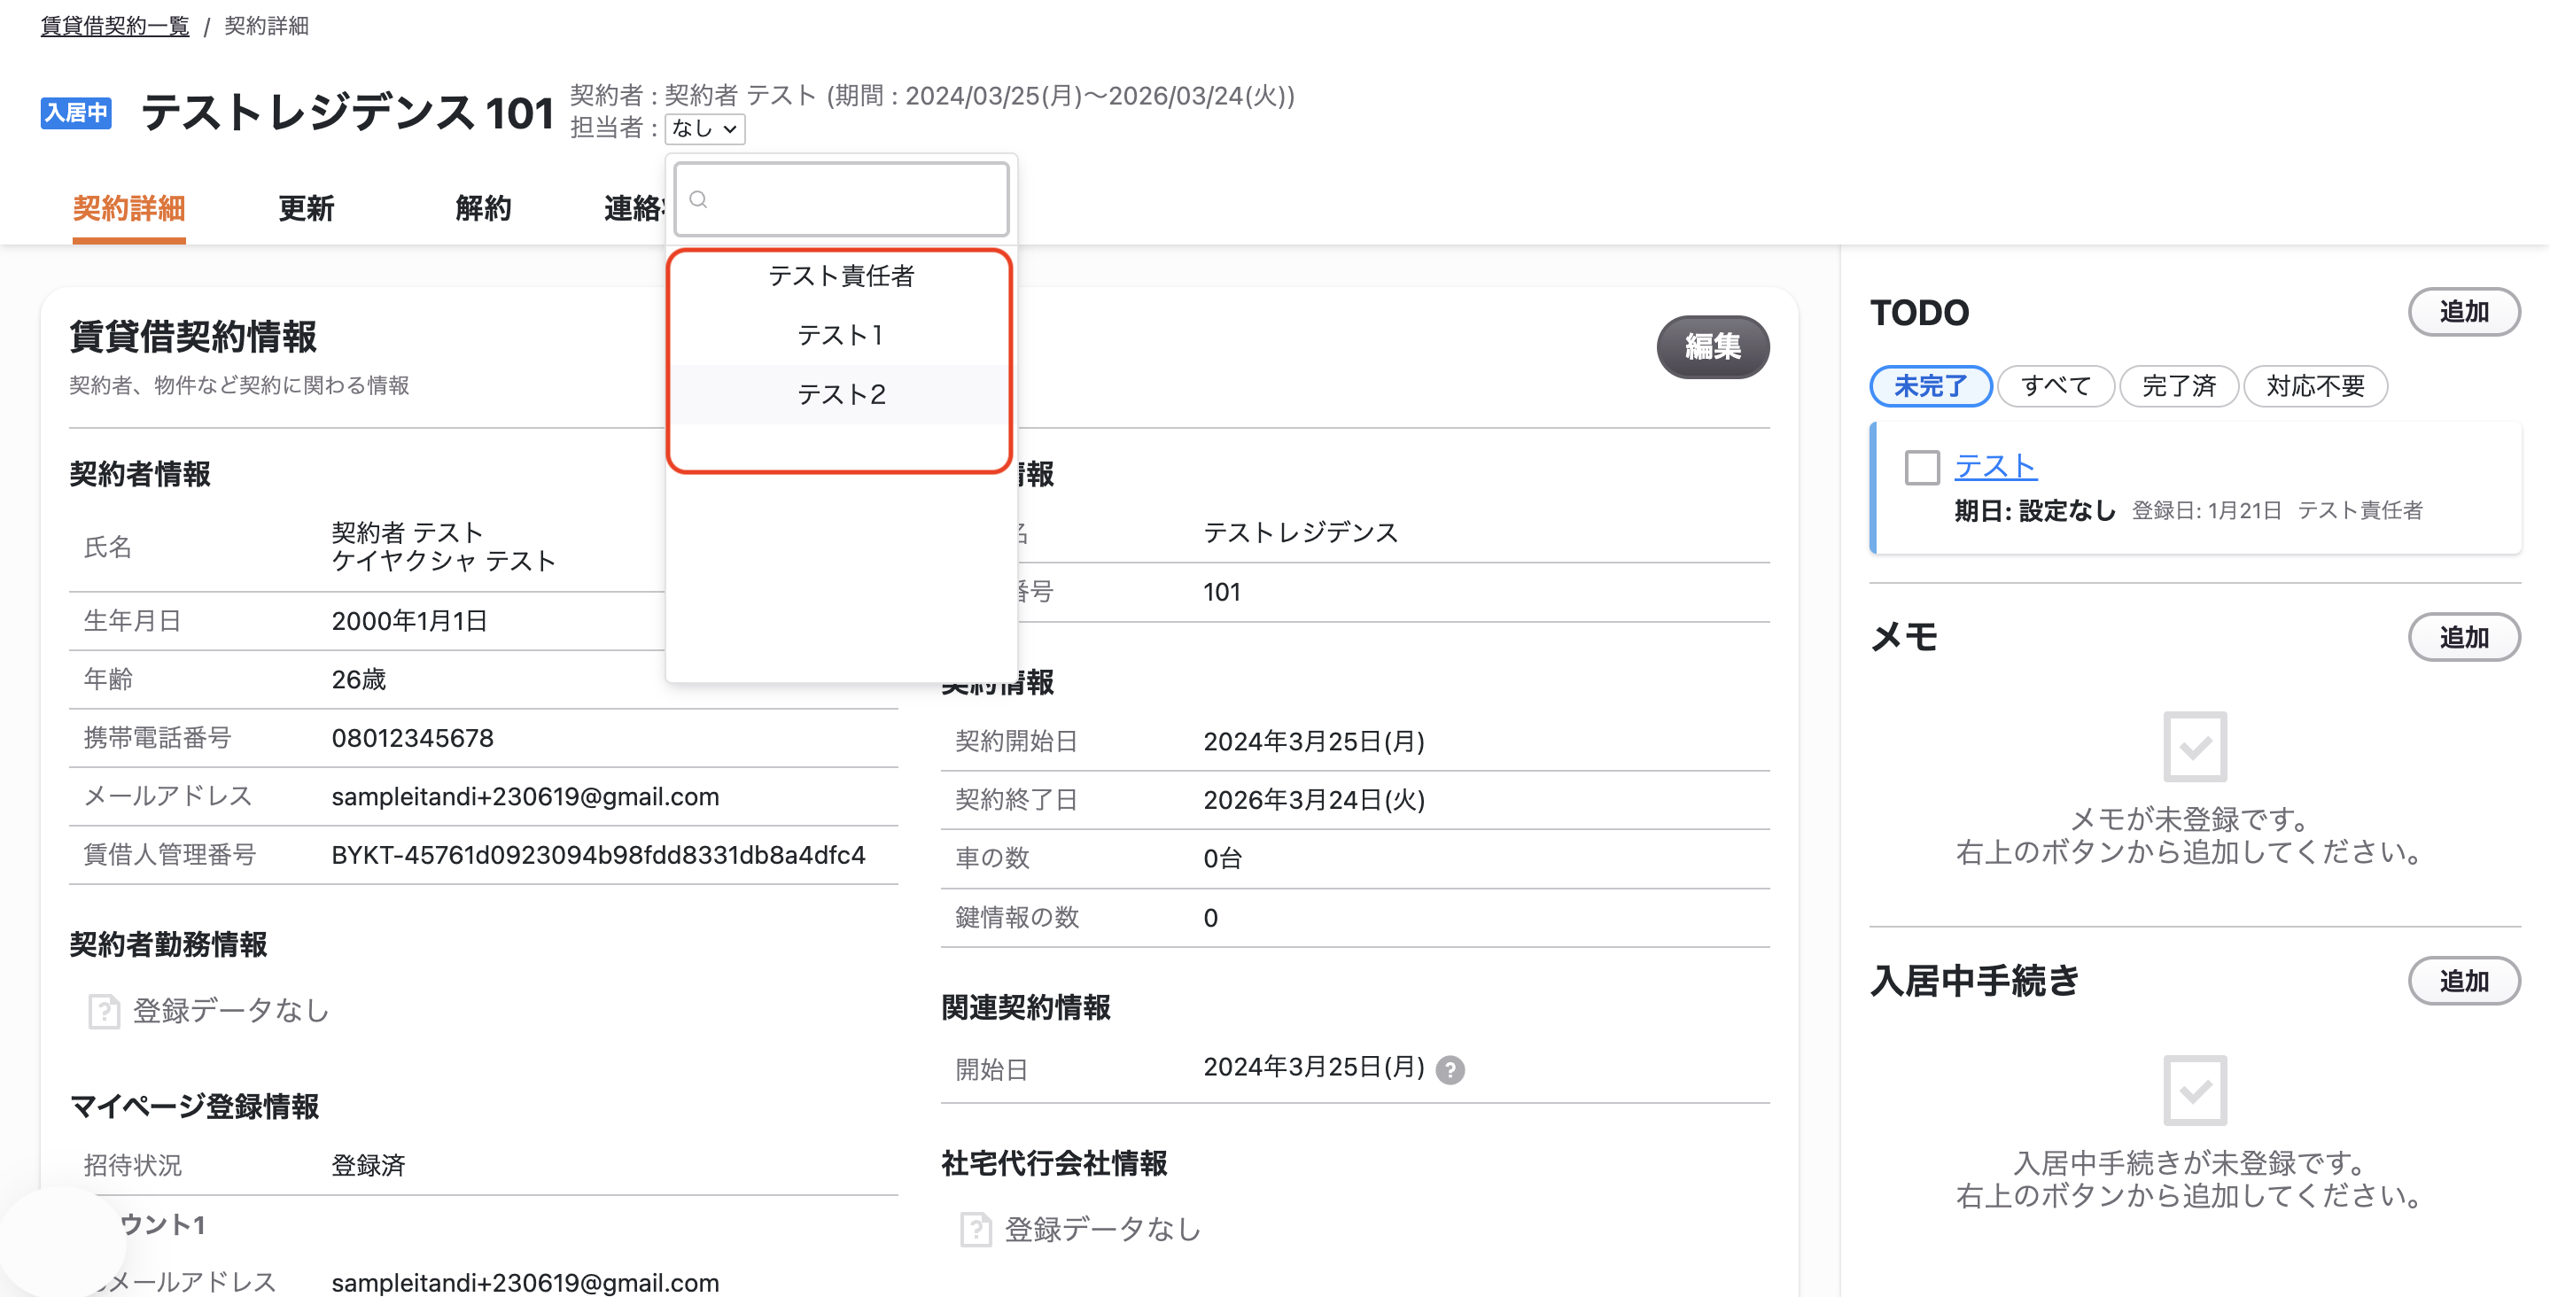Screen dimensions: 2550x1297
Task: Select テスト責任者 from the assignee list
Action: [841, 276]
